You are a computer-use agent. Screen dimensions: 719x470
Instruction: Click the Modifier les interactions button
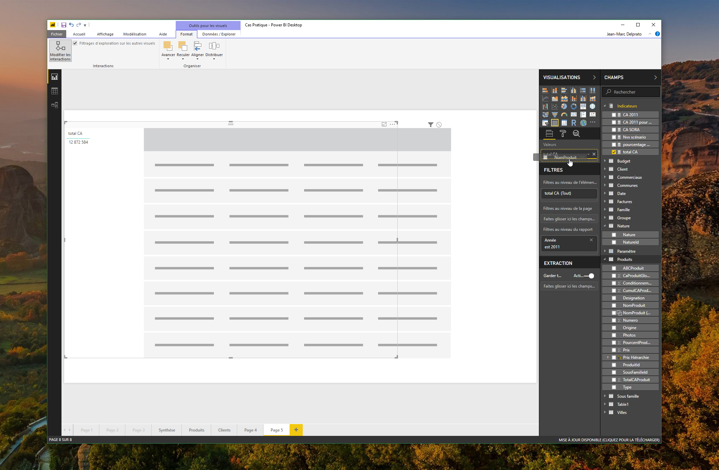click(x=60, y=51)
